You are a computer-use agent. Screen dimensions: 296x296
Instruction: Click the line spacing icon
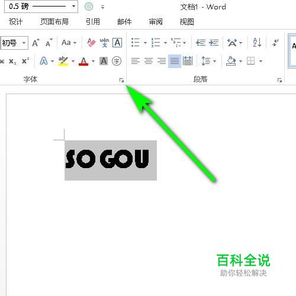tap(205, 61)
